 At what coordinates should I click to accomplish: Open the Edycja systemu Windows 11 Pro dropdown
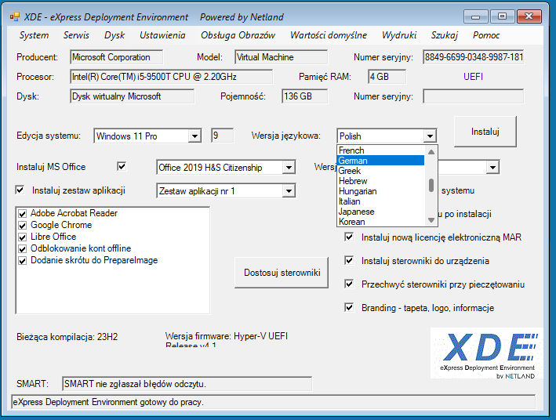pyautogui.click(x=194, y=136)
